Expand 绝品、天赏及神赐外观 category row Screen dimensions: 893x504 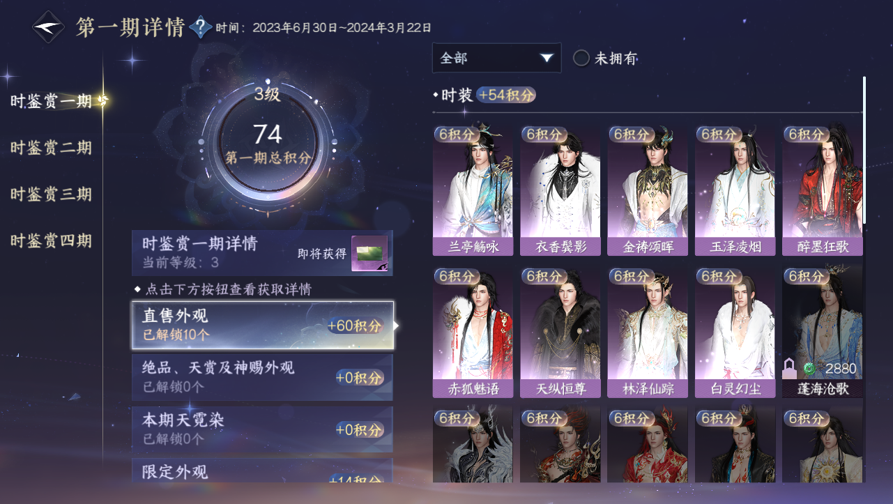click(x=263, y=377)
